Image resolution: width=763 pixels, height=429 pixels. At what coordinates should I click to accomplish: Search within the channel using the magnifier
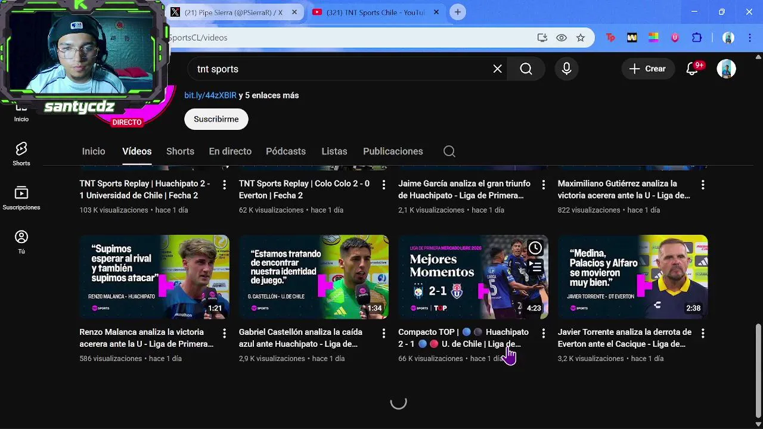pos(449,151)
